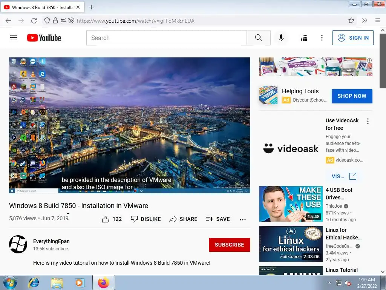The height and width of the screenshot is (290, 386).
Task: Click SHOP NOW on Helping Tools ad
Action: click(x=352, y=96)
